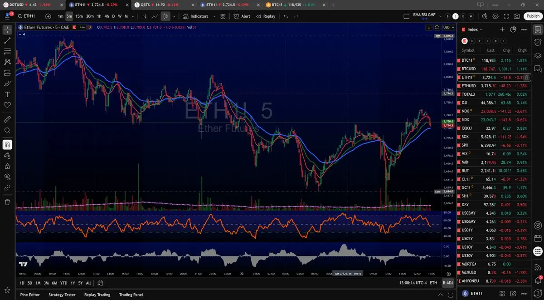Switch to the 30m timeframe

click(x=90, y=16)
